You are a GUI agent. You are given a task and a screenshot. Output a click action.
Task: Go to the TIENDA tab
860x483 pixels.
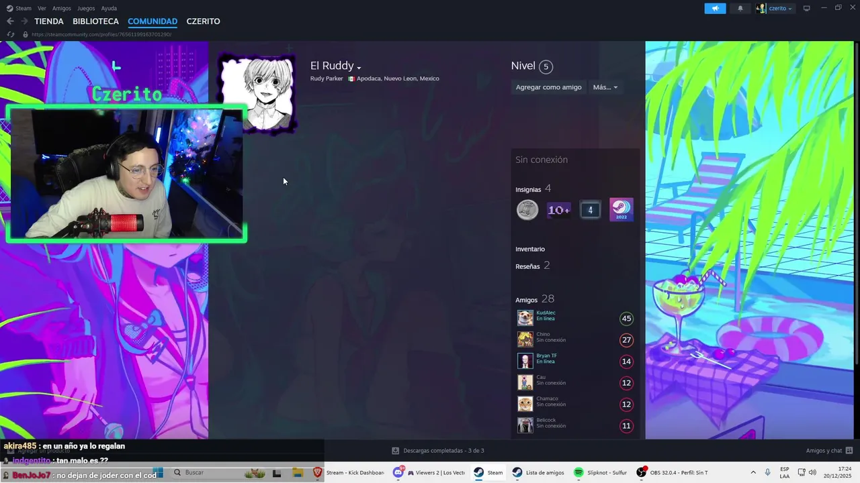click(49, 21)
